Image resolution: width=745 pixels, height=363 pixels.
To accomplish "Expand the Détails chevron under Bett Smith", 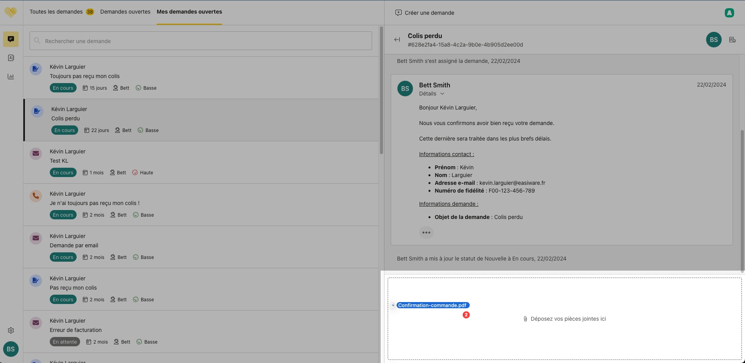I will pyautogui.click(x=442, y=94).
